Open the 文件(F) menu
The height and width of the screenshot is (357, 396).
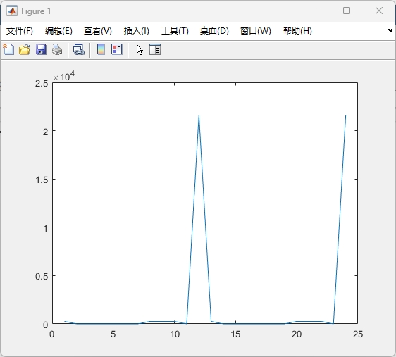[x=20, y=31]
